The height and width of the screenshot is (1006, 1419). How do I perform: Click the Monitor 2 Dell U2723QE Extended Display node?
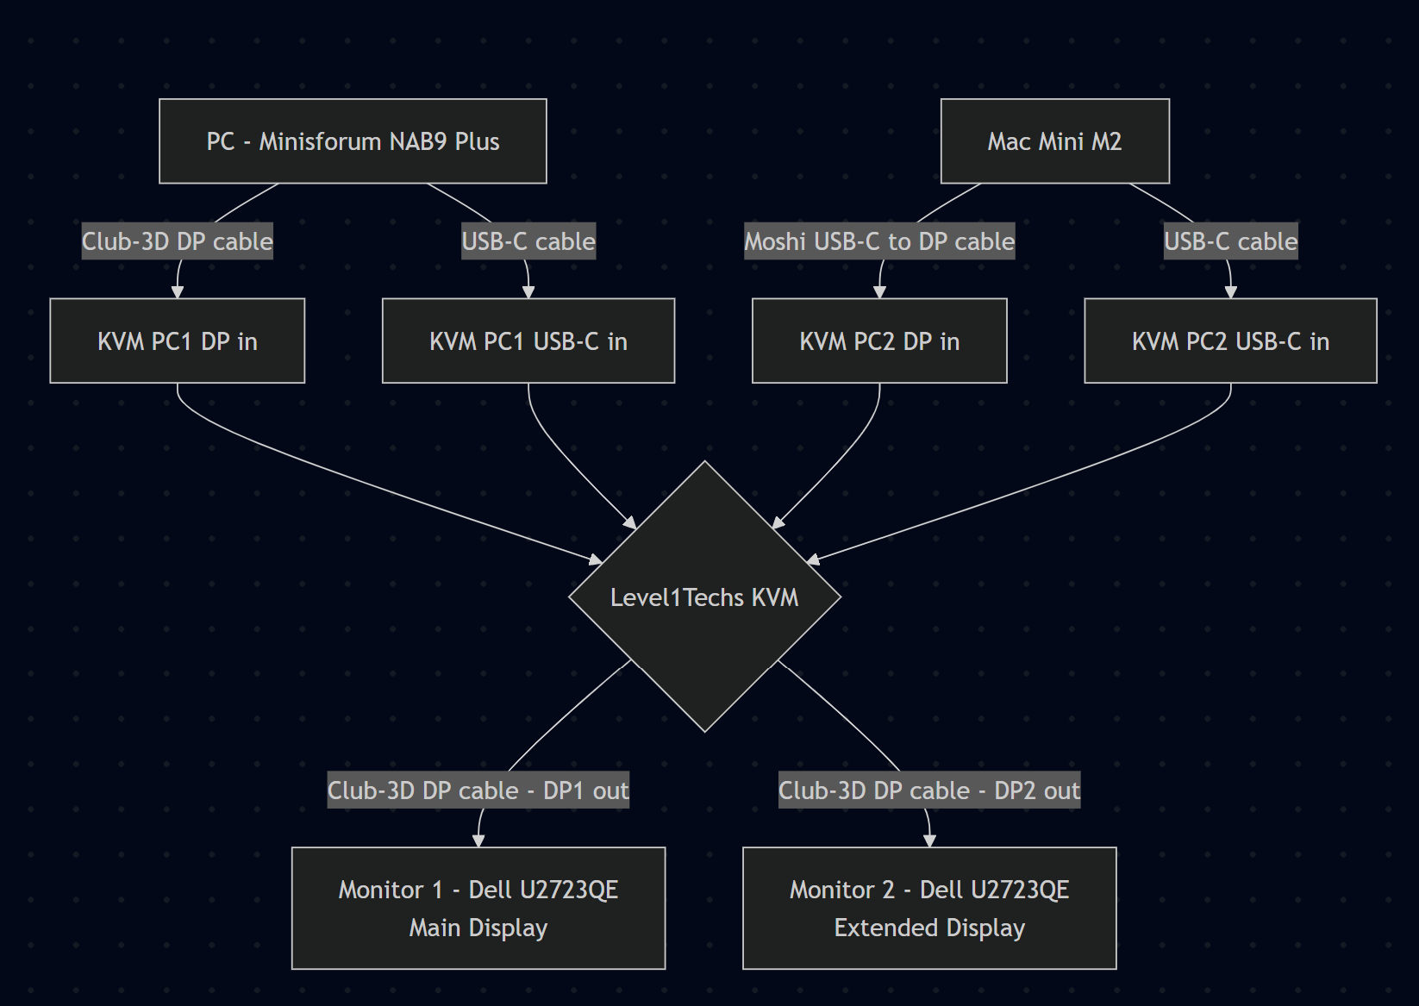(929, 909)
